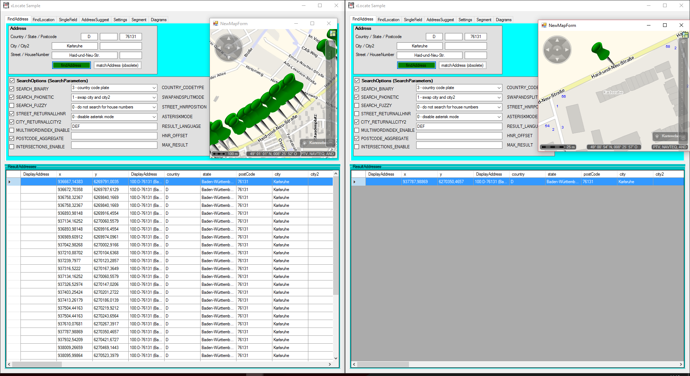The image size is (690, 376).
Task: Click zoom-in plus on the 25 m map
Action: [x=684, y=42]
